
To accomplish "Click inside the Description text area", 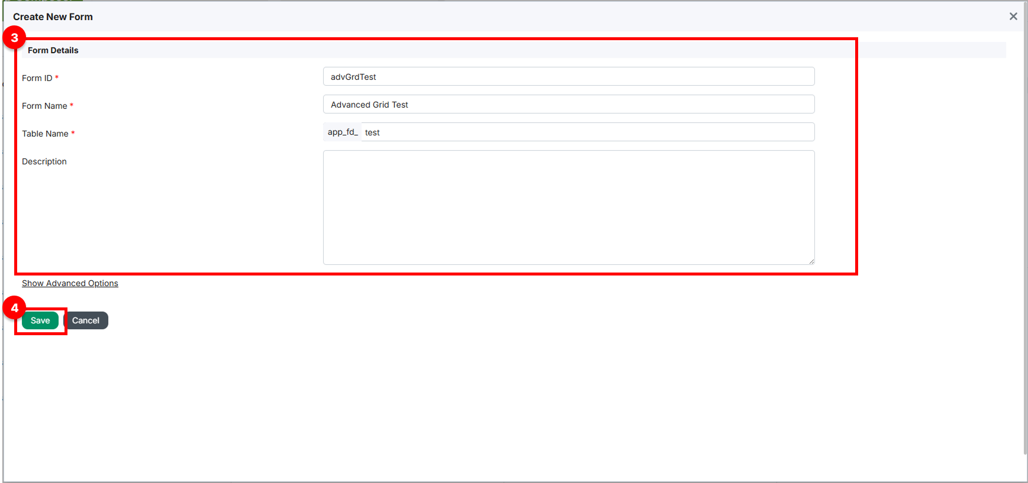I will (x=569, y=208).
